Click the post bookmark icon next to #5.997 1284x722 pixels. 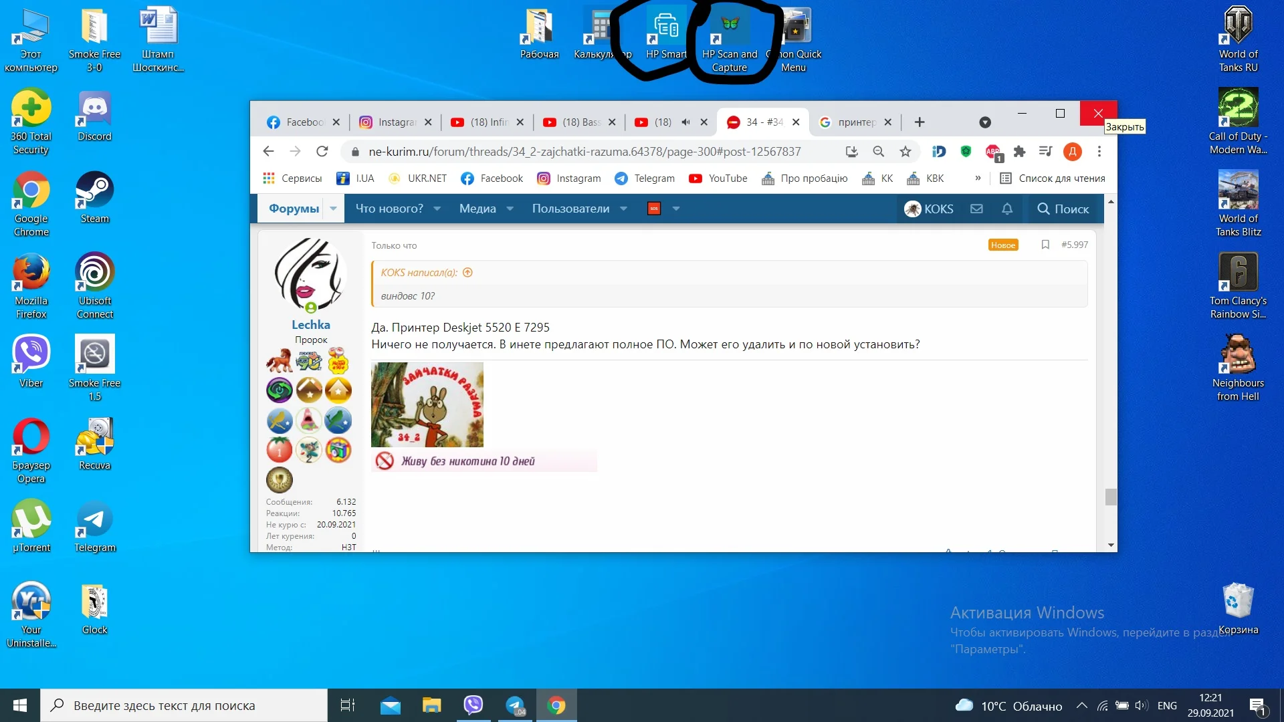click(x=1045, y=245)
